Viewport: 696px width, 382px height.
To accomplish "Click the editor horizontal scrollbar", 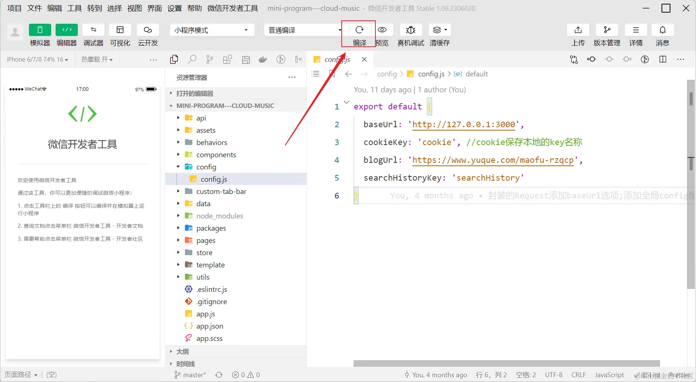I will pyautogui.click(x=507, y=363).
